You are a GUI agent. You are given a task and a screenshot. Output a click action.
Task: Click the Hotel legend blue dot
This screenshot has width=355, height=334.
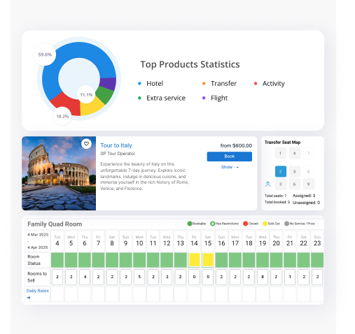[139, 84]
